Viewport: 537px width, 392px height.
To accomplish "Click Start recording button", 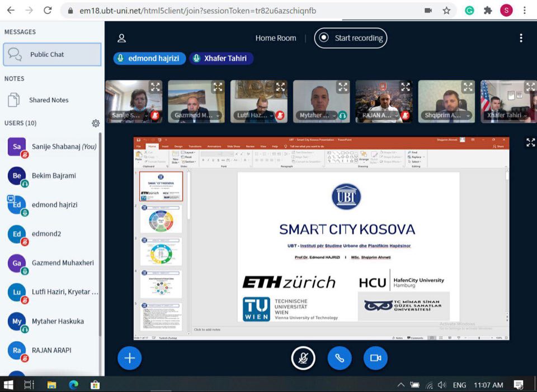I will pos(351,38).
